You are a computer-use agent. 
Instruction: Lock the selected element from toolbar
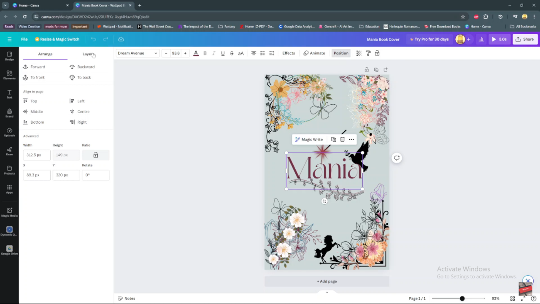pyautogui.click(x=377, y=53)
